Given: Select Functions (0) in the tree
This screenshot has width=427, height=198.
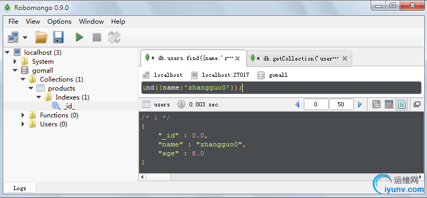Looking at the screenshot, I should (59, 115).
